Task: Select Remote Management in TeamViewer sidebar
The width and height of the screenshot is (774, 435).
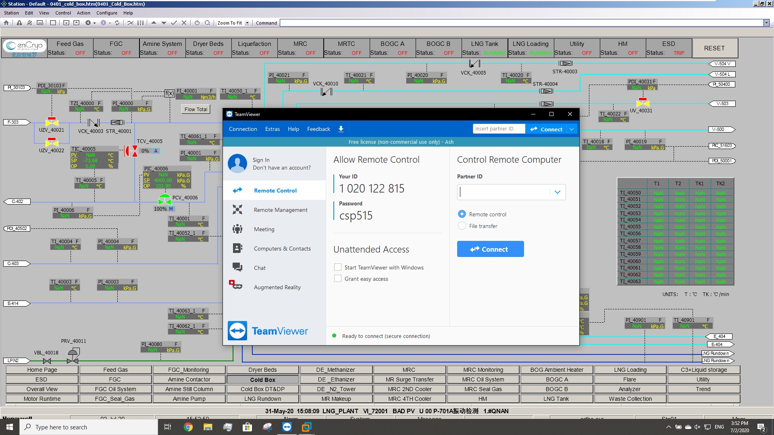Action: click(x=275, y=210)
